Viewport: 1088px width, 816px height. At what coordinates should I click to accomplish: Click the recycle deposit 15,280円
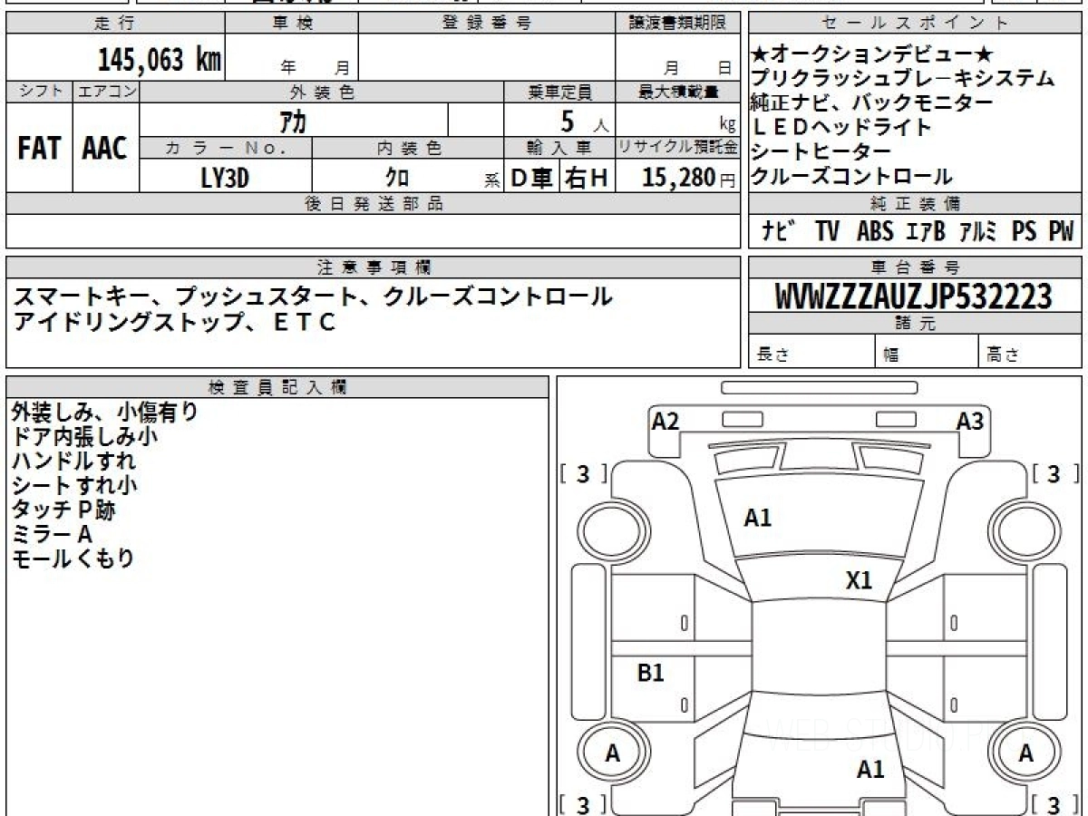point(688,178)
